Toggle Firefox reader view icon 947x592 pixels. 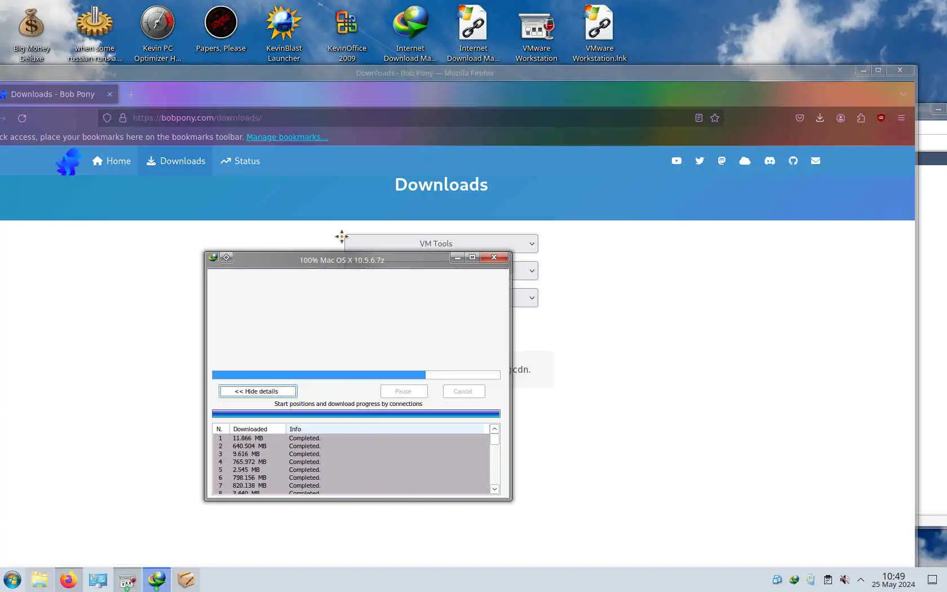coord(698,118)
